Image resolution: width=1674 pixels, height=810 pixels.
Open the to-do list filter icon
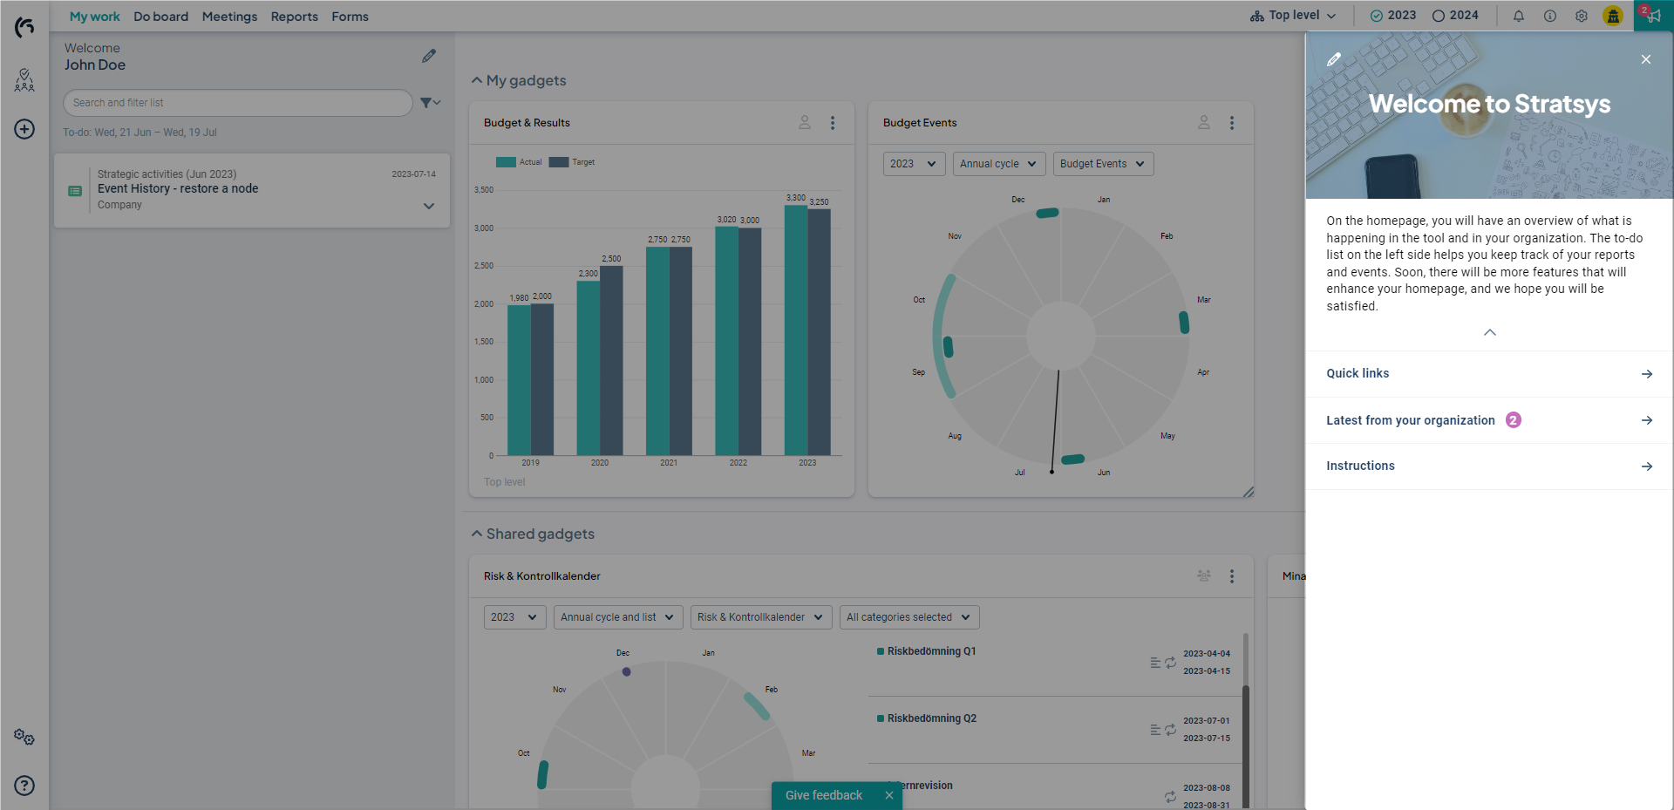click(x=430, y=103)
